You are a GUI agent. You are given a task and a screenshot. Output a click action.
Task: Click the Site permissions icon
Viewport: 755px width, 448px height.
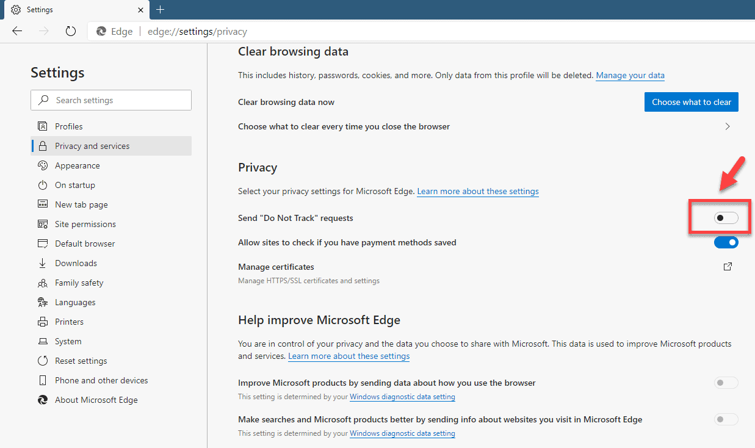43,224
